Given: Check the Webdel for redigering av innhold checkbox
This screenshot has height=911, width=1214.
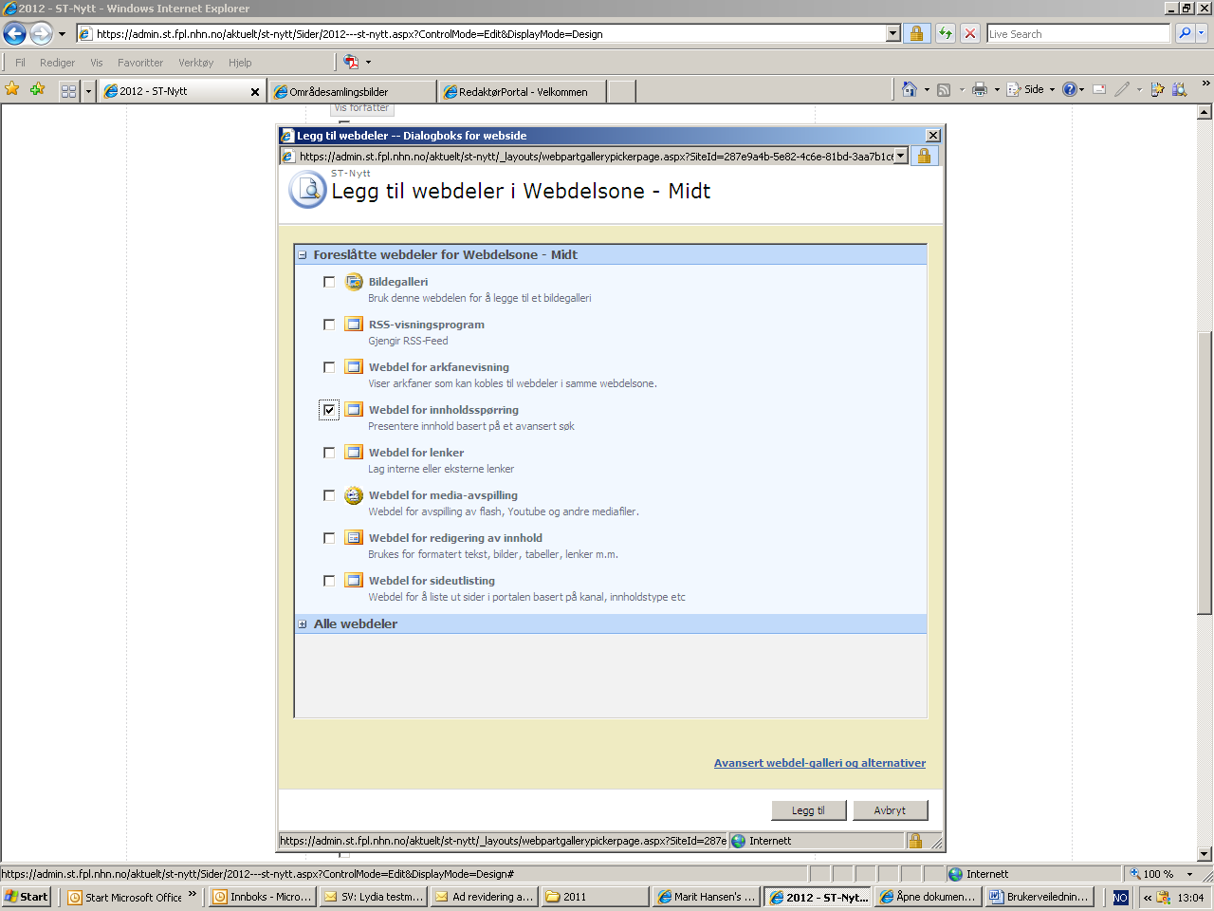Looking at the screenshot, I should [329, 538].
